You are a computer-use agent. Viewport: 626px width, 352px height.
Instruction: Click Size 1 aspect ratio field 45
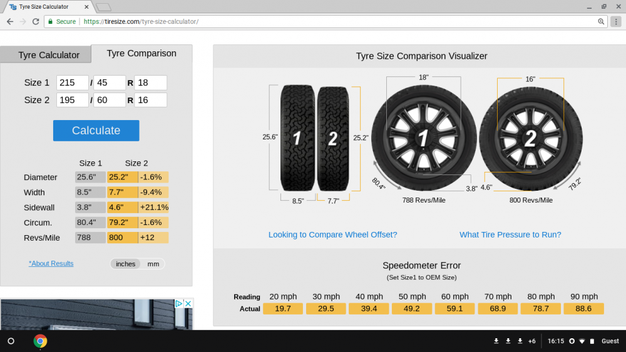click(110, 83)
